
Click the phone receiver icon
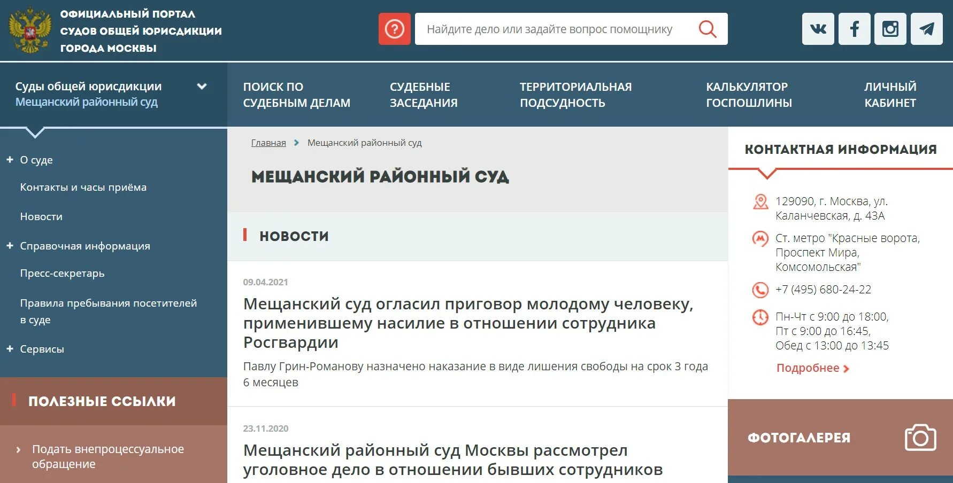tap(760, 290)
